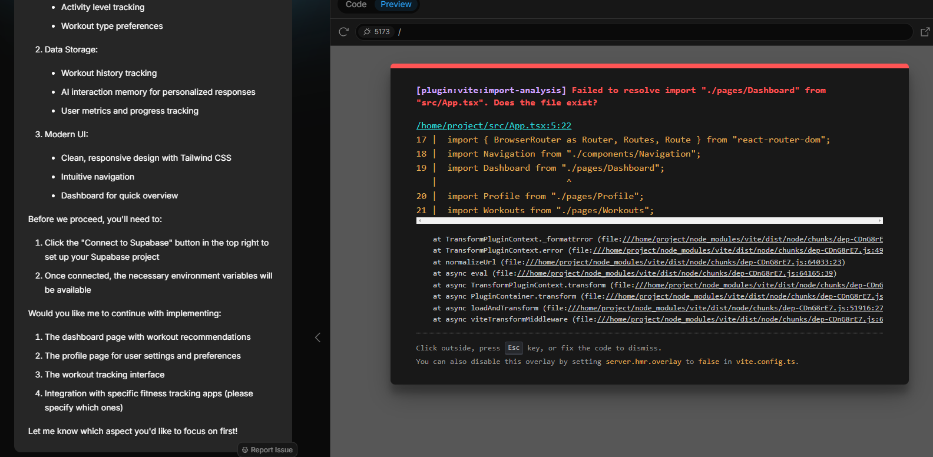Open the viteTransformMiddleware stack trace file link

click(x=740, y=319)
